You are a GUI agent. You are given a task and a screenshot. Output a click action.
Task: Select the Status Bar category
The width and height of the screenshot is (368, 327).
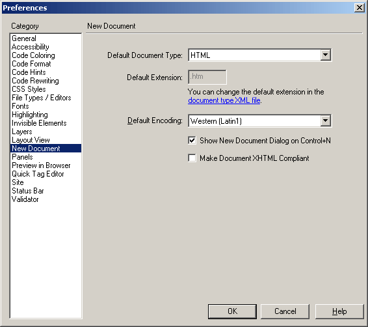coord(28,191)
